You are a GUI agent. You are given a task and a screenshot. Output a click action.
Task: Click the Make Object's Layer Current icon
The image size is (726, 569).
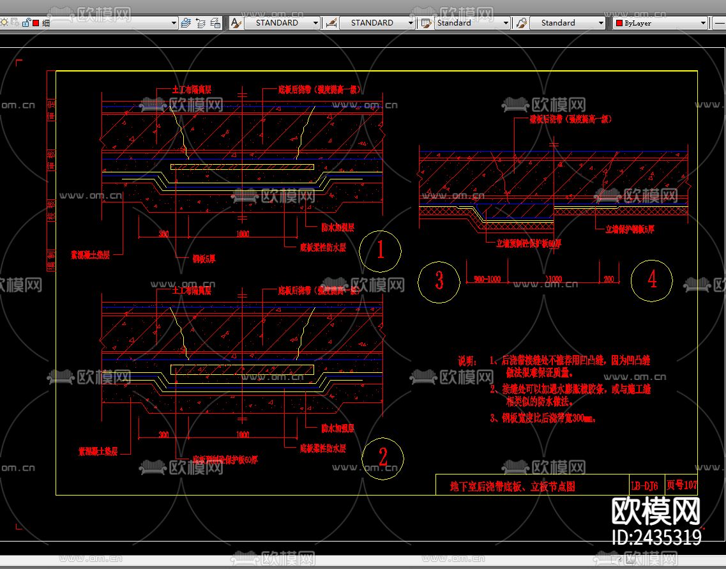tap(186, 23)
